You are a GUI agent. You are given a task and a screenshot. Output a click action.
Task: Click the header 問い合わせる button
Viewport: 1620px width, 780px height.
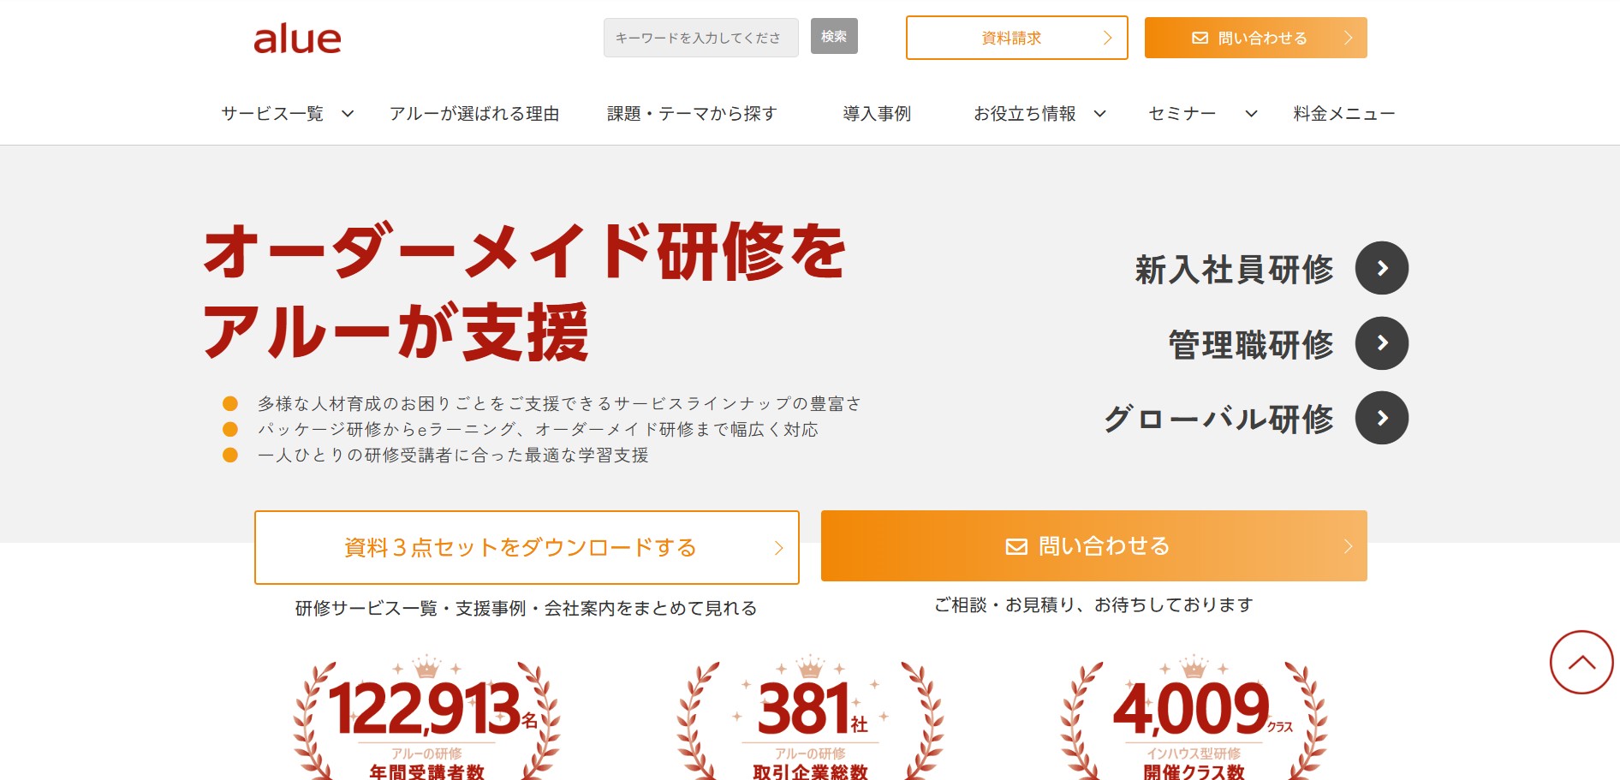point(1255,38)
